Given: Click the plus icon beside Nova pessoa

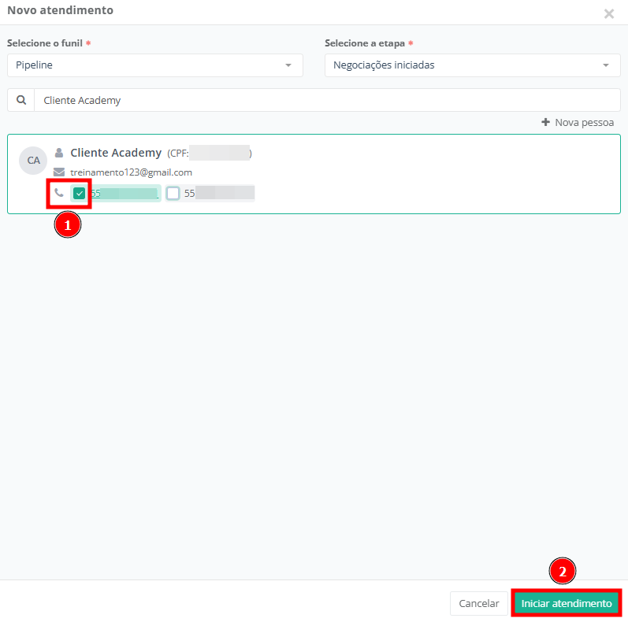Looking at the screenshot, I should tap(545, 123).
